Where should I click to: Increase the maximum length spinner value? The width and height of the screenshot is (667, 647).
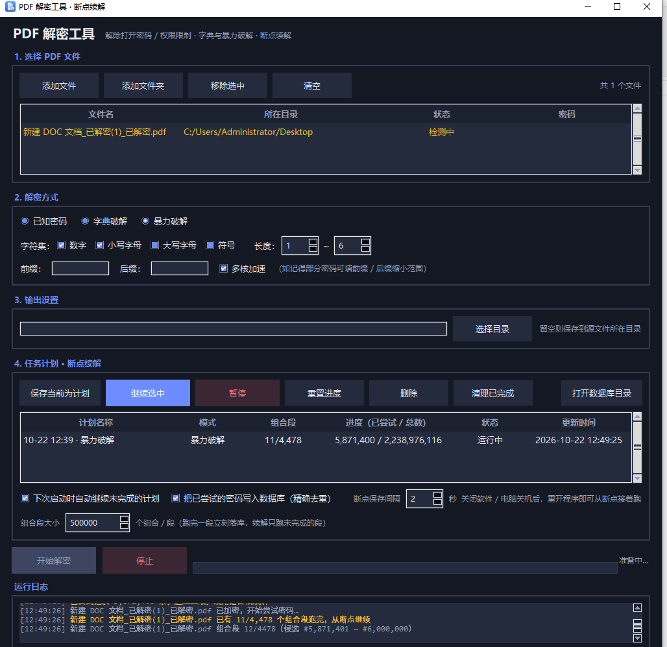click(365, 241)
